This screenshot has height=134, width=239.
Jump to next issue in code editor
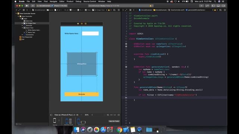pyautogui.click(x=217, y=10)
